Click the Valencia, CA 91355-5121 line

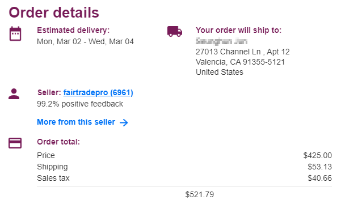coord(241,62)
